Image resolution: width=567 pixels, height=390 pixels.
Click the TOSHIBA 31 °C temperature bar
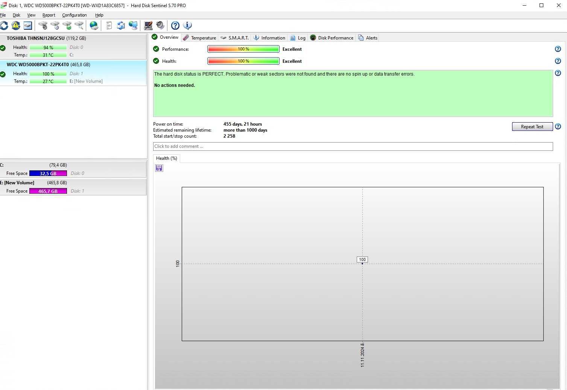pos(48,55)
